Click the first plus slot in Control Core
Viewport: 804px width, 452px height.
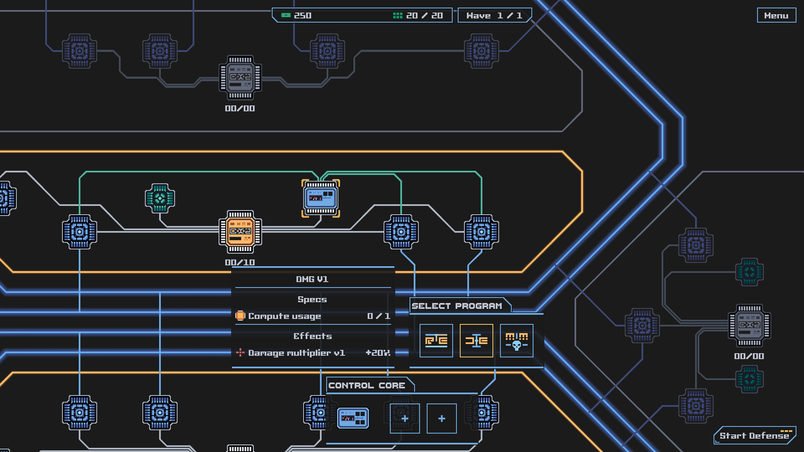pos(405,418)
